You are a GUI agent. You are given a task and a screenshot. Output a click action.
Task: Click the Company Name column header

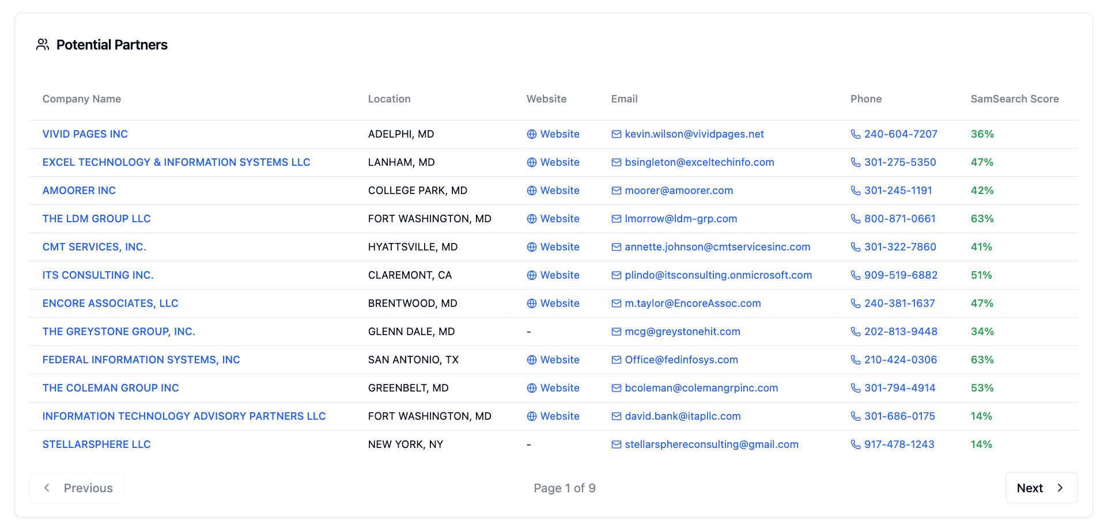coord(82,99)
